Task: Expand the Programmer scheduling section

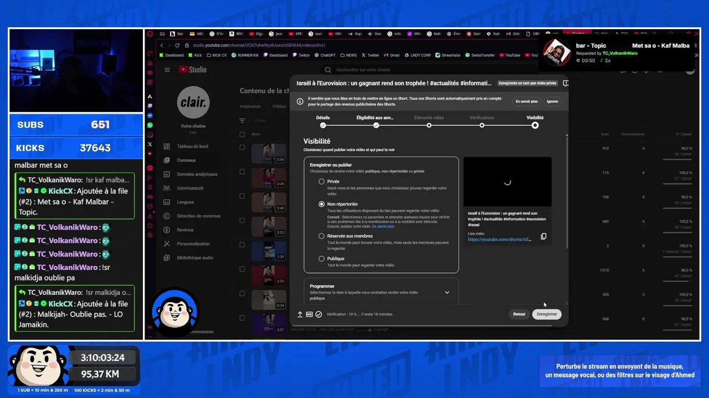Action: click(447, 292)
